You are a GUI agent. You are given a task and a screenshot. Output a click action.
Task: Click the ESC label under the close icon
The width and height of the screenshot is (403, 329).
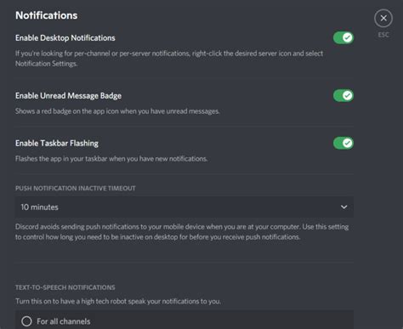[383, 35]
